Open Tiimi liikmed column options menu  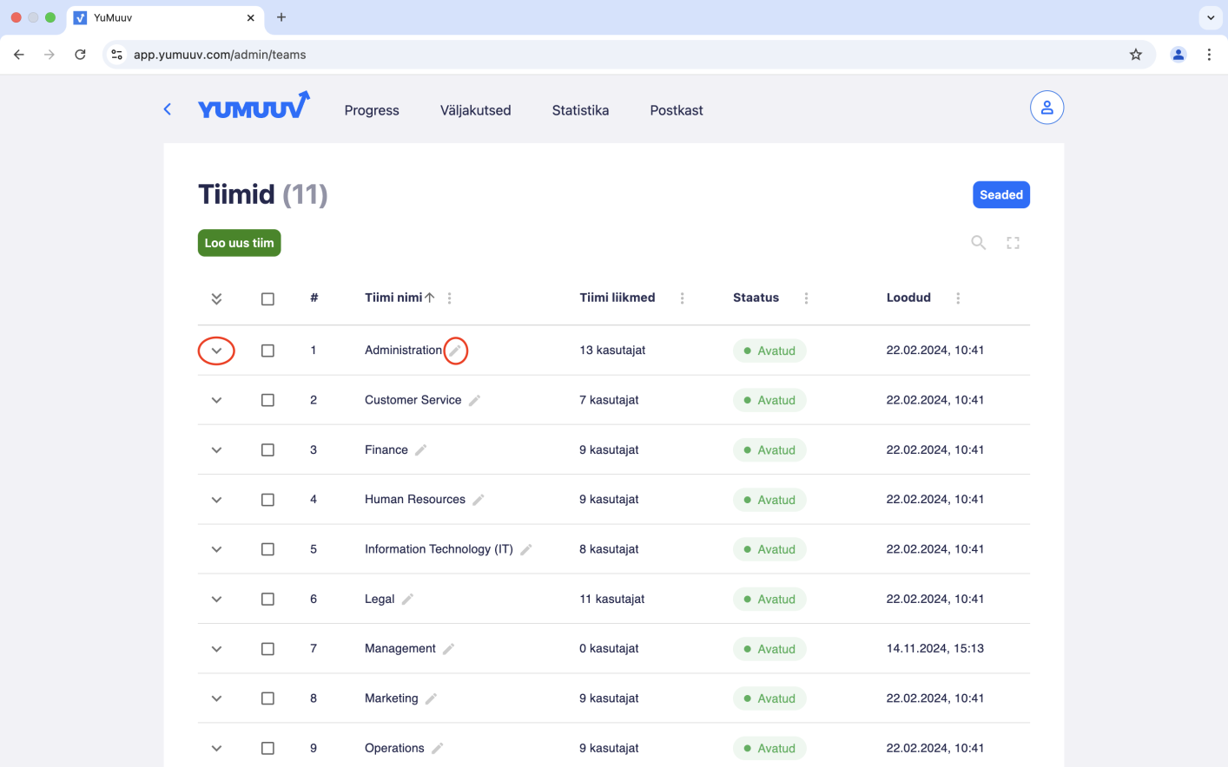click(x=682, y=298)
